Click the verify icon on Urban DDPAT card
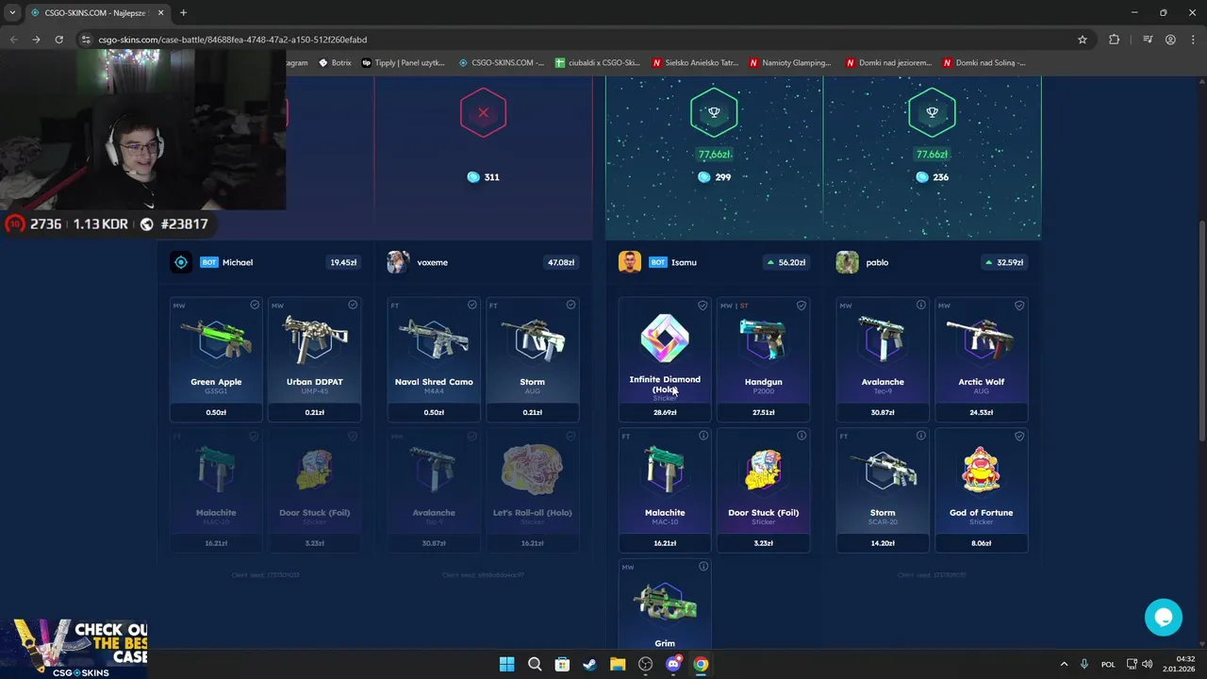Screen dimensions: 1207x679 353,306
